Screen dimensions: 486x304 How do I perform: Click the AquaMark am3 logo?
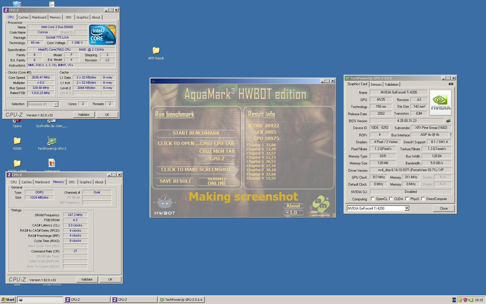coord(321,206)
